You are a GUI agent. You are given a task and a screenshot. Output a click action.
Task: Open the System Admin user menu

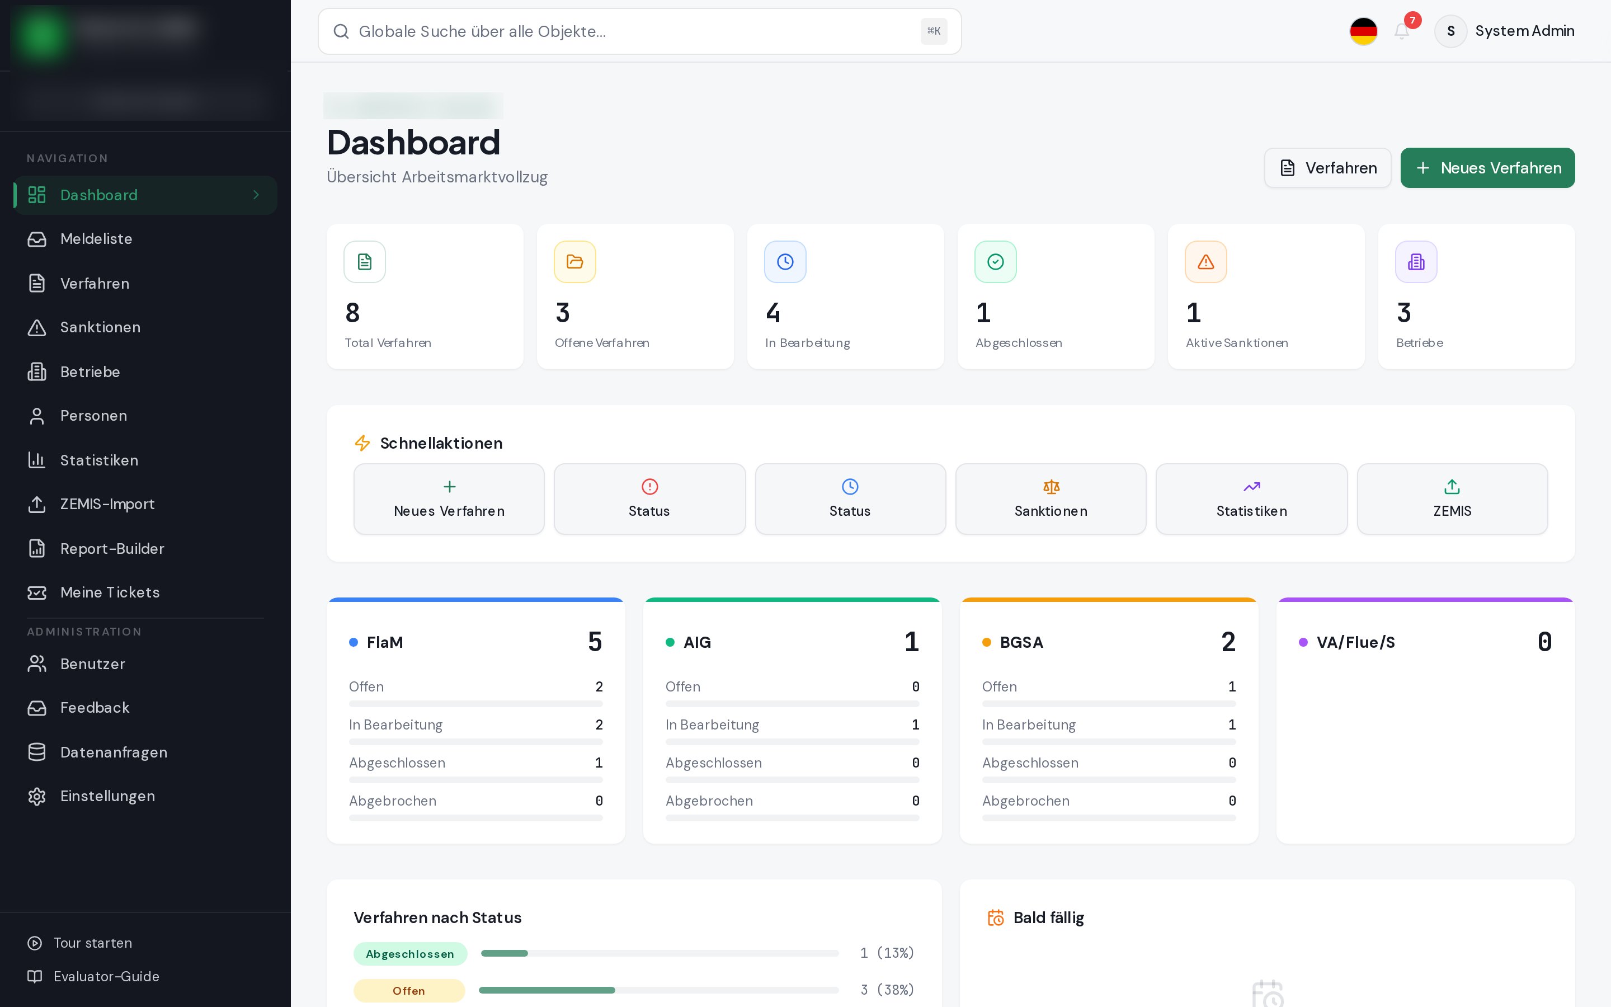pos(1505,31)
